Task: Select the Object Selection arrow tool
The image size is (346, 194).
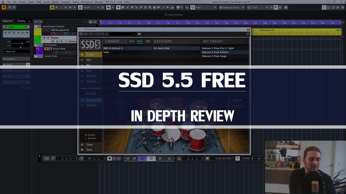Action: [118, 7]
